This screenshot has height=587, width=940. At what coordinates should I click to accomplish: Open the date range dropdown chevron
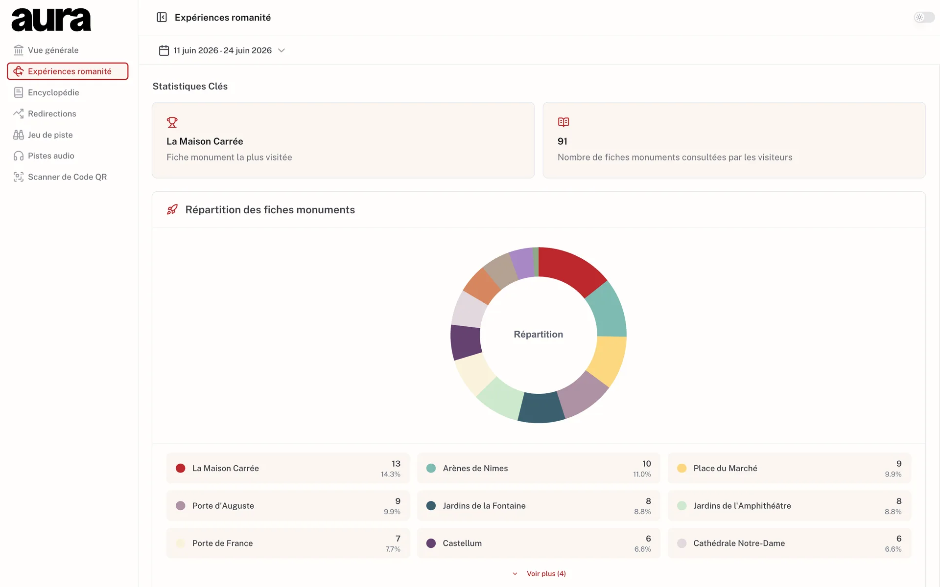tap(282, 50)
